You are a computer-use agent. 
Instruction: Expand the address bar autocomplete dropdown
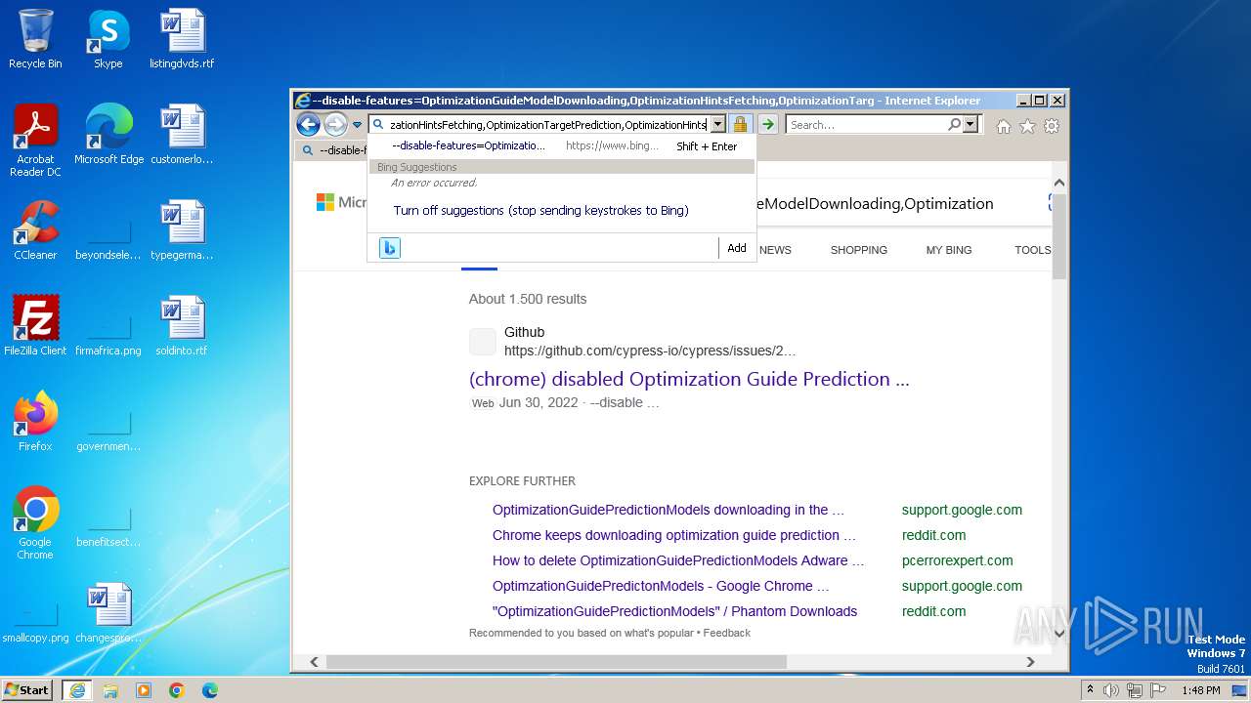tap(718, 125)
